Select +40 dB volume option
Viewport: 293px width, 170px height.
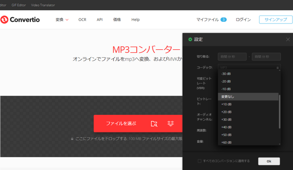point(248,127)
